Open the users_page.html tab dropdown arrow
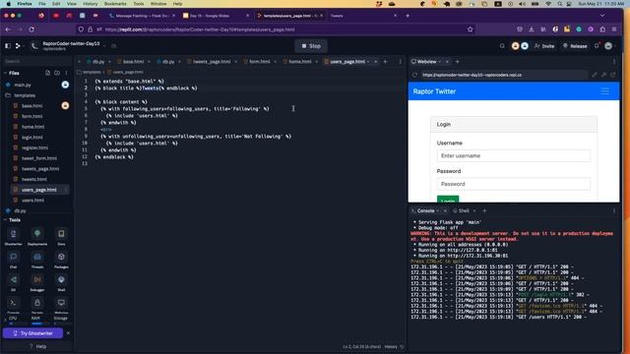Screen dimensions: 630x354 click(368, 62)
